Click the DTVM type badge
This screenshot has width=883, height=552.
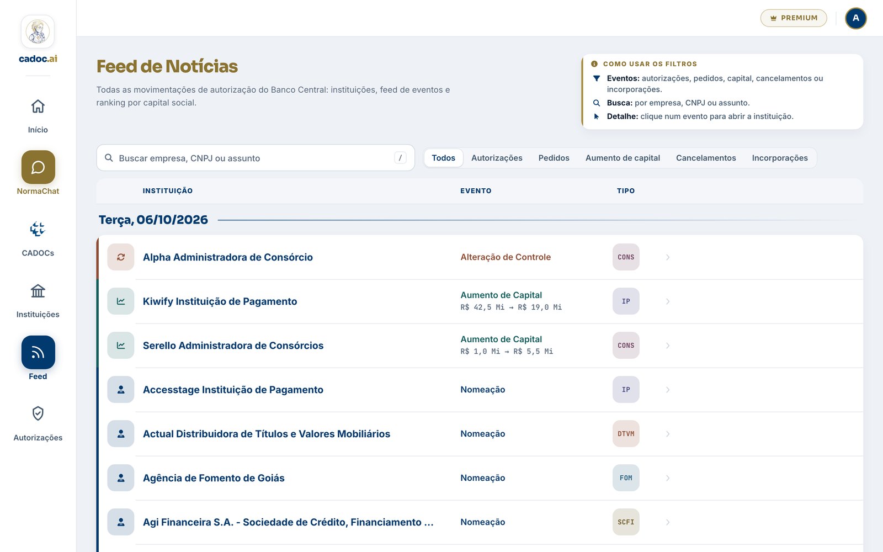tap(626, 434)
